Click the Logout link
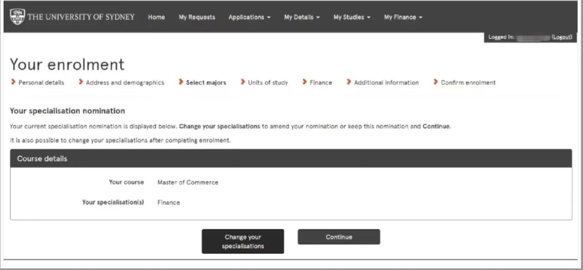The image size is (583, 270). pyautogui.click(x=562, y=37)
